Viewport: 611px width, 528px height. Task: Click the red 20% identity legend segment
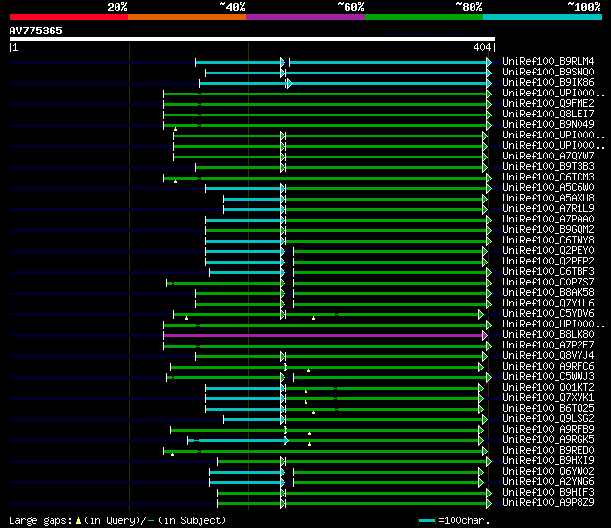click(x=69, y=17)
